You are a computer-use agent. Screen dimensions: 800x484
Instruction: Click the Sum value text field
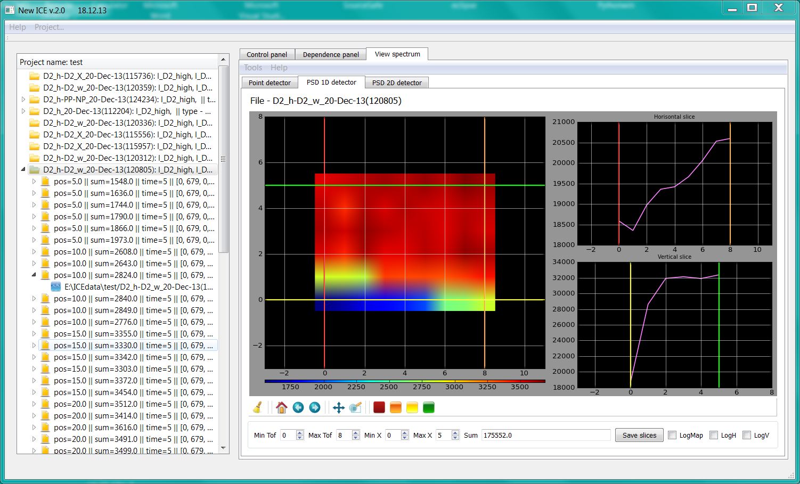(x=545, y=435)
